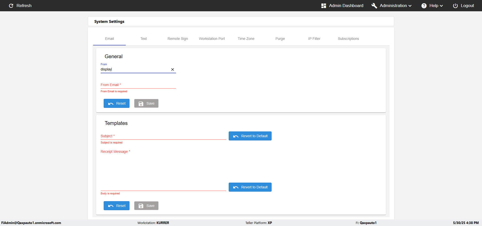Expand the Administration dropdown chevron

click(x=410, y=6)
